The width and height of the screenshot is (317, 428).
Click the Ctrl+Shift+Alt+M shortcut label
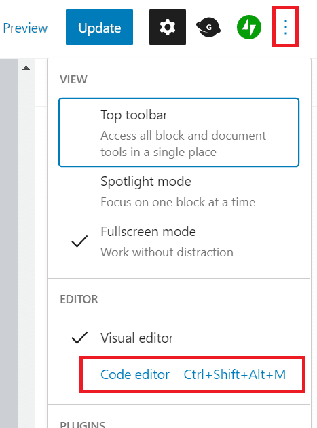[235, 374]
